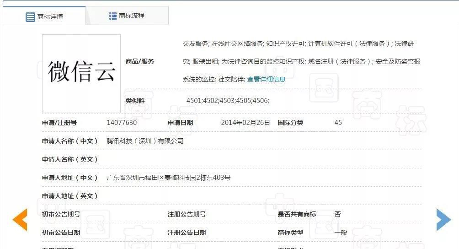Screen dimensions: 459x249
Task: Select registration number 14077630
Action: tap(122, 123)
